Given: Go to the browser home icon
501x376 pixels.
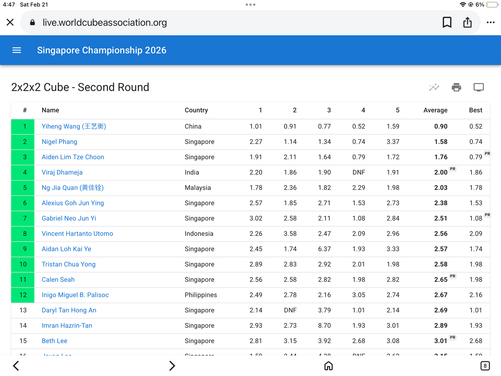Looking at the screenshot, I should coord(328,366).
